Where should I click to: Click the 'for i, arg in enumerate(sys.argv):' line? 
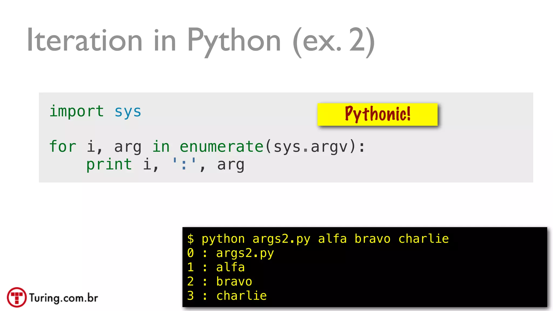tap(207, 147)
